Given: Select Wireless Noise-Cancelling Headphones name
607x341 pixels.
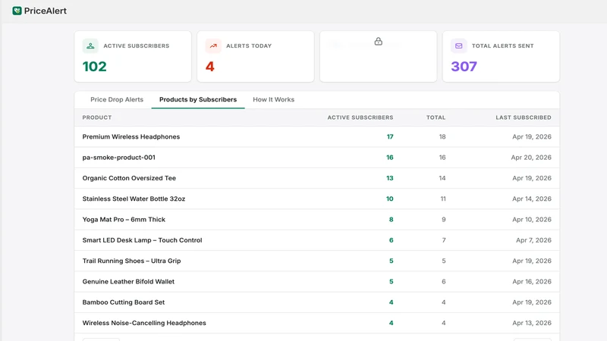Looking at the screenshot, I should click(144, 323).
